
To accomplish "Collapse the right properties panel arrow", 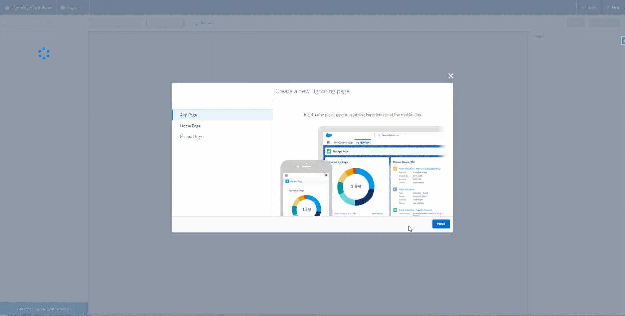I will [x=622, y=41].
